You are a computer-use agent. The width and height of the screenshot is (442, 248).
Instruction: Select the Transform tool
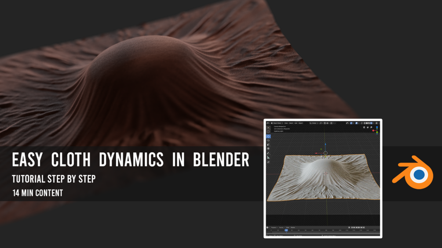pos(268,148)
